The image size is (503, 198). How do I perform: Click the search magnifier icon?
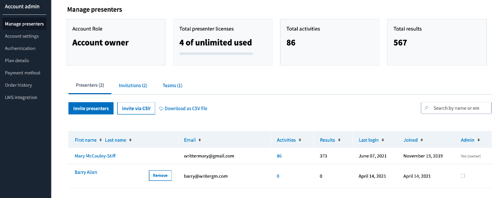coord(426,108)
